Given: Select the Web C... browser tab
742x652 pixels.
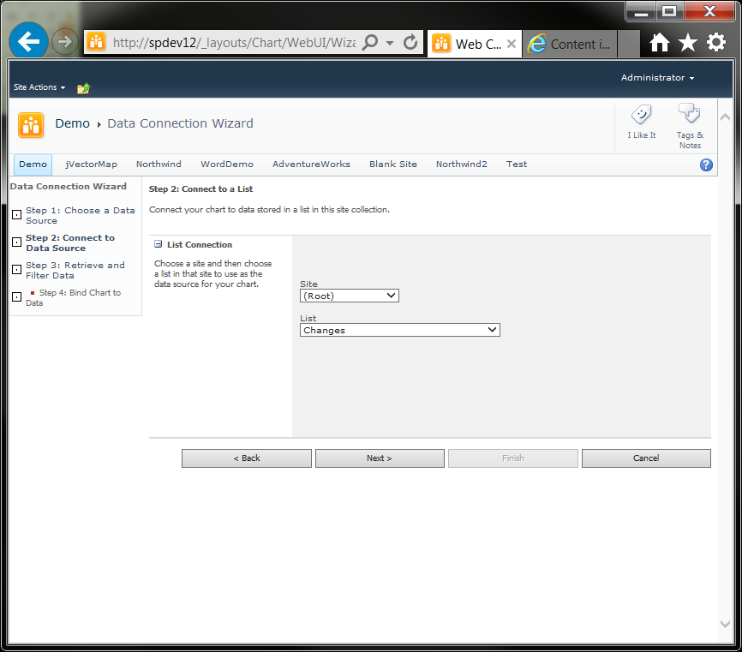Looking at the screenshot, I should pyautogui.click(x=475, y=44).
